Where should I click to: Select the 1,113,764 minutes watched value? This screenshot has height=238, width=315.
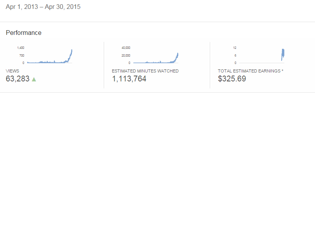coord(129,79)
